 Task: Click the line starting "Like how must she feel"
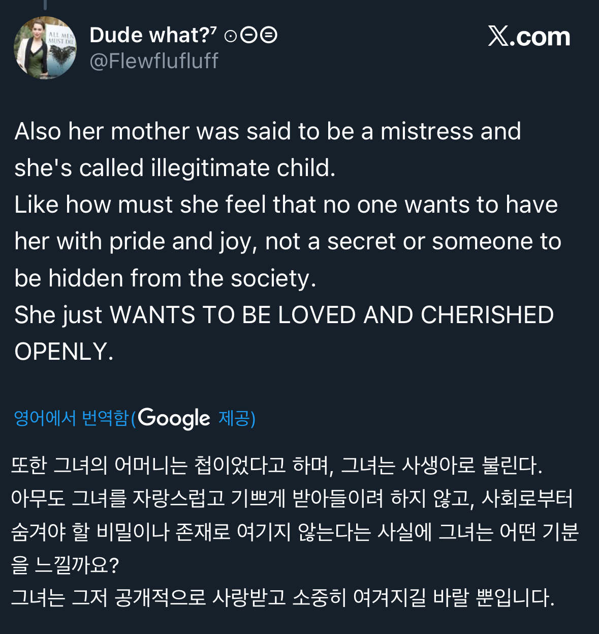coord(286,205)
